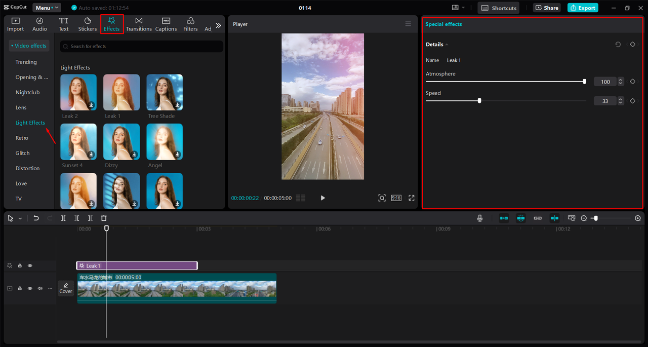Lock the Leak 1 effect track
Image resolution: width=648 pixels, height=347 pixels.
tap(20, 265)
